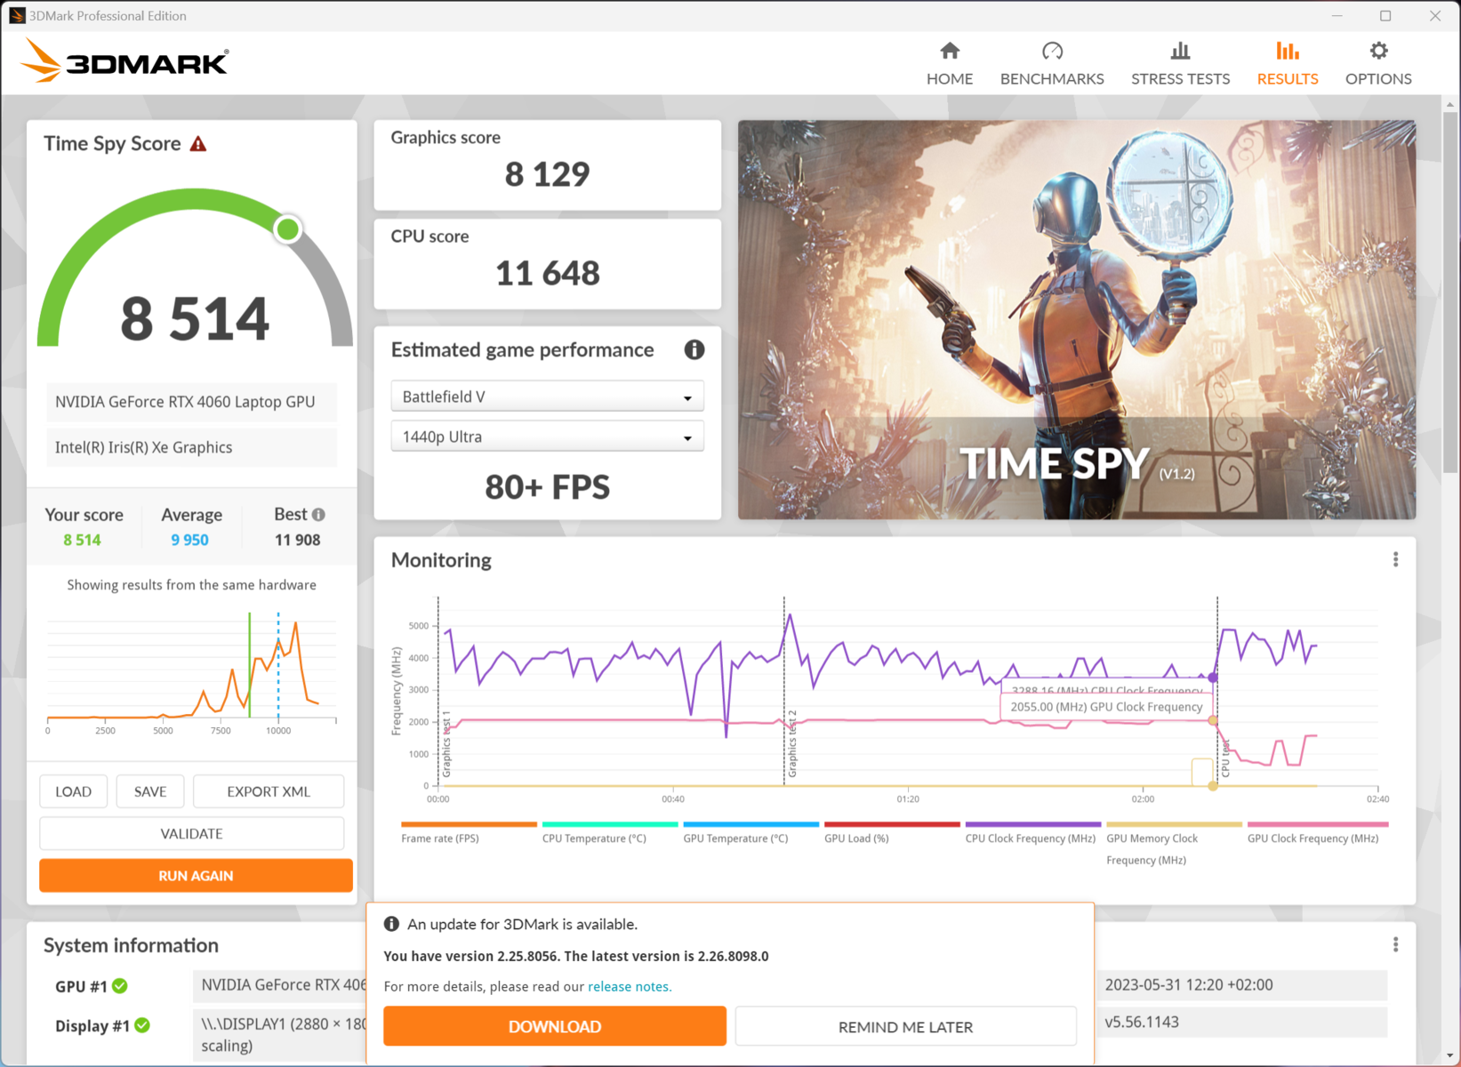The width and height of the screenshot is (1461, 1067).
Task: Click the Best score value 11 908
Action: [297, 540]
